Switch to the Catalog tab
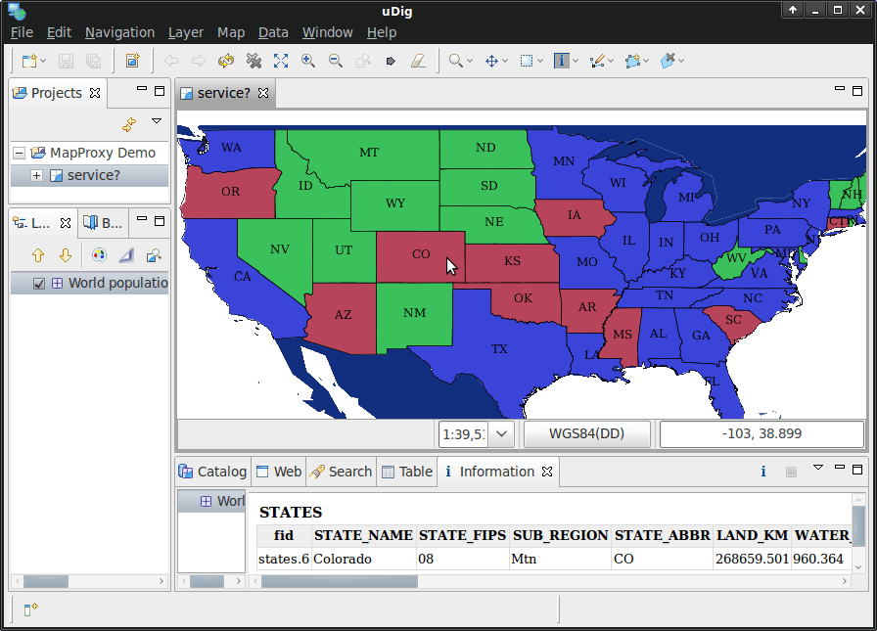 point(212,472)
